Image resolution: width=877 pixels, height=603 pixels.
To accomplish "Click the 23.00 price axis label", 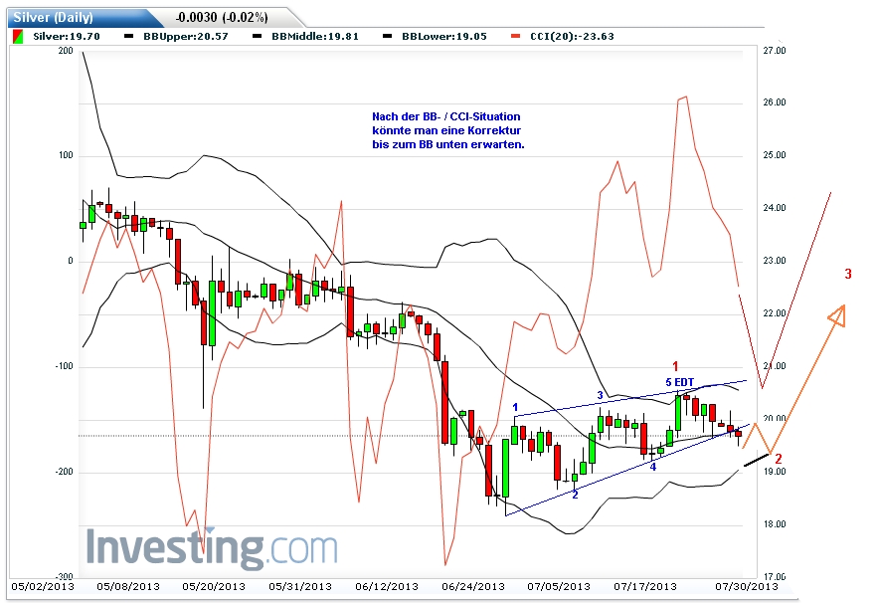I will 774,261.
